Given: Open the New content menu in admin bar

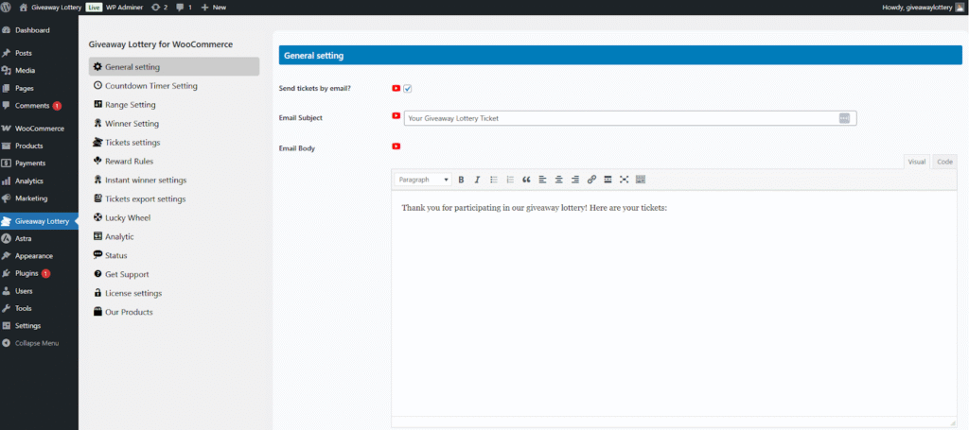Looking at the screenshot, I should click(213, 7).
